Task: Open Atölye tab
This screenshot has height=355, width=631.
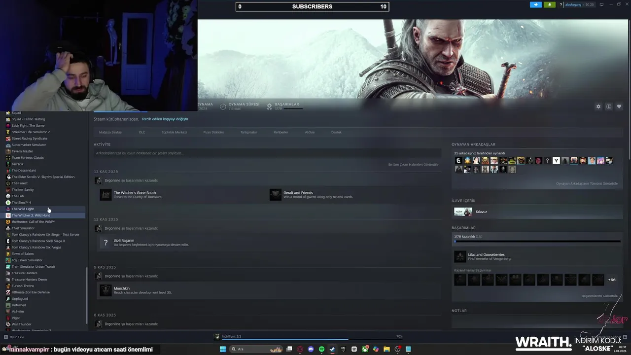Action: (310, 132)
